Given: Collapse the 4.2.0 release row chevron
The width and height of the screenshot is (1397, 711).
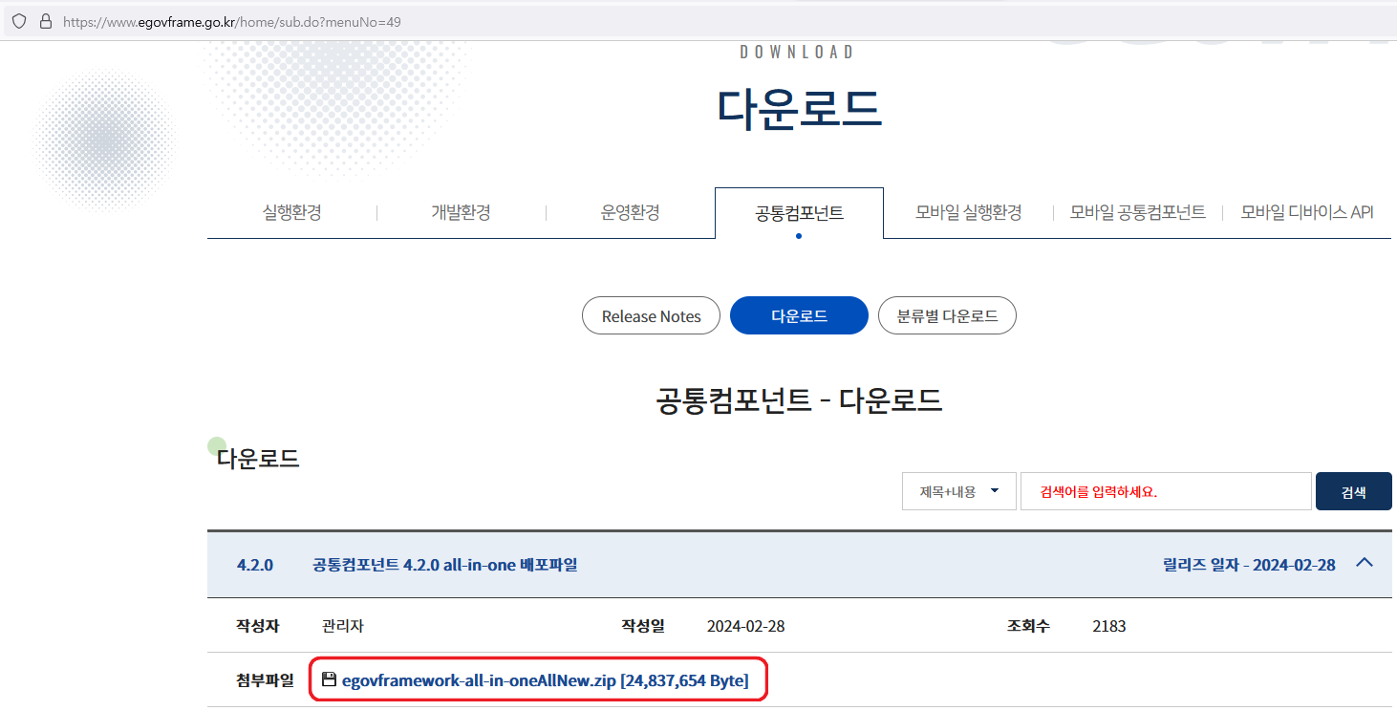Looking at the screenshot, I should [1365, 563].
